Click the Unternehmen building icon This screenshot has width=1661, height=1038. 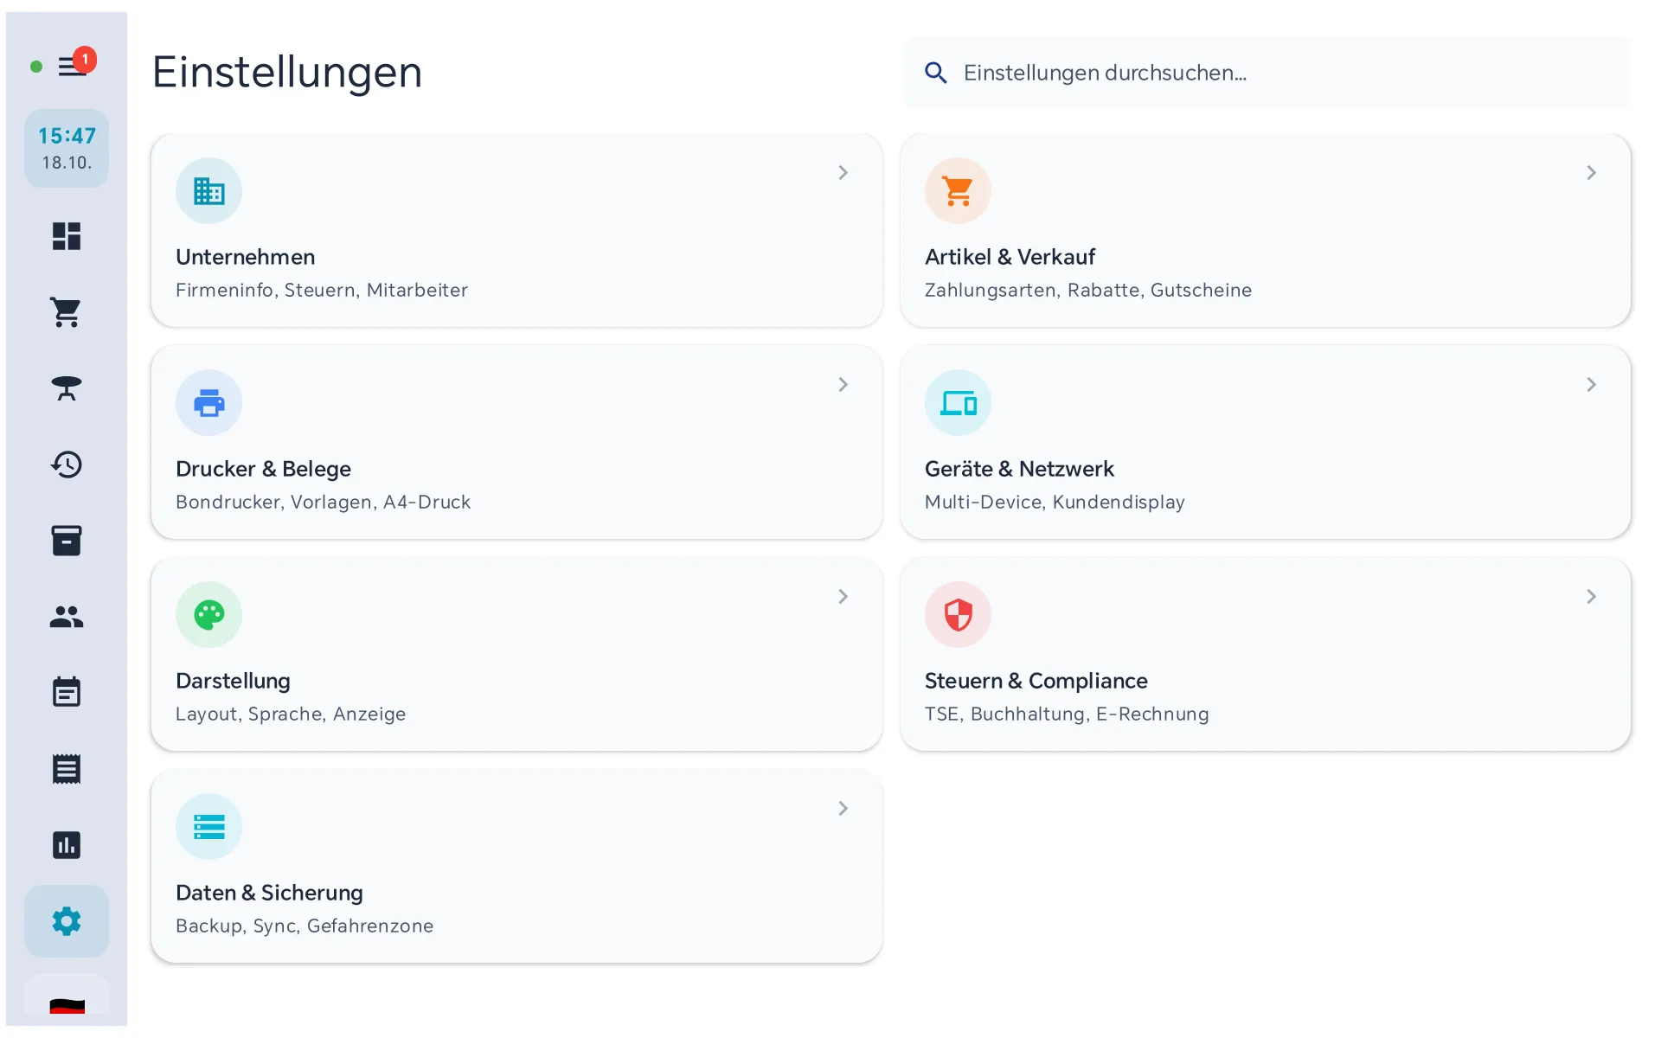click(x=208, y=190)
